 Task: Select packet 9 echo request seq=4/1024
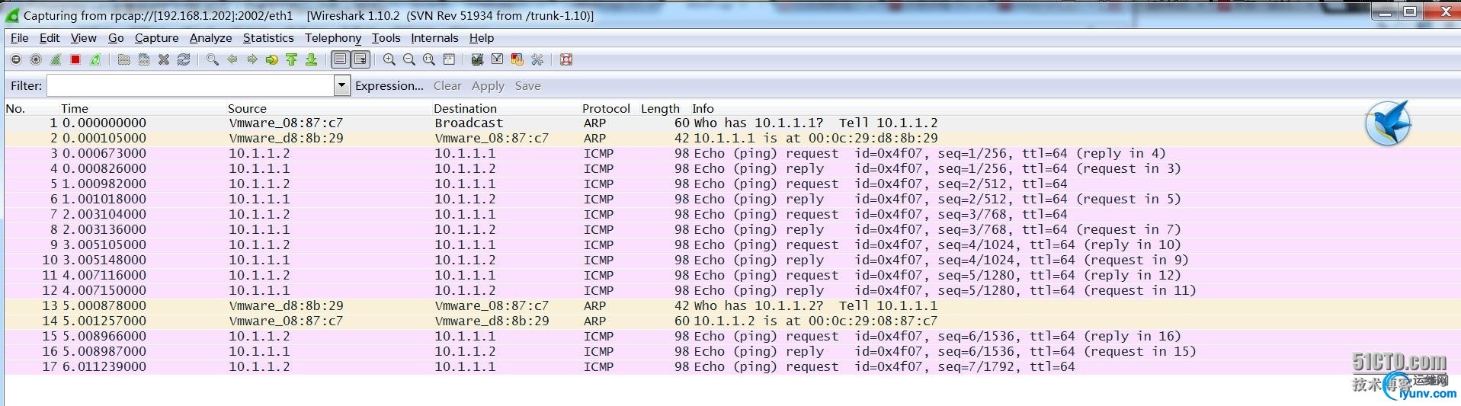click(732, 245)
